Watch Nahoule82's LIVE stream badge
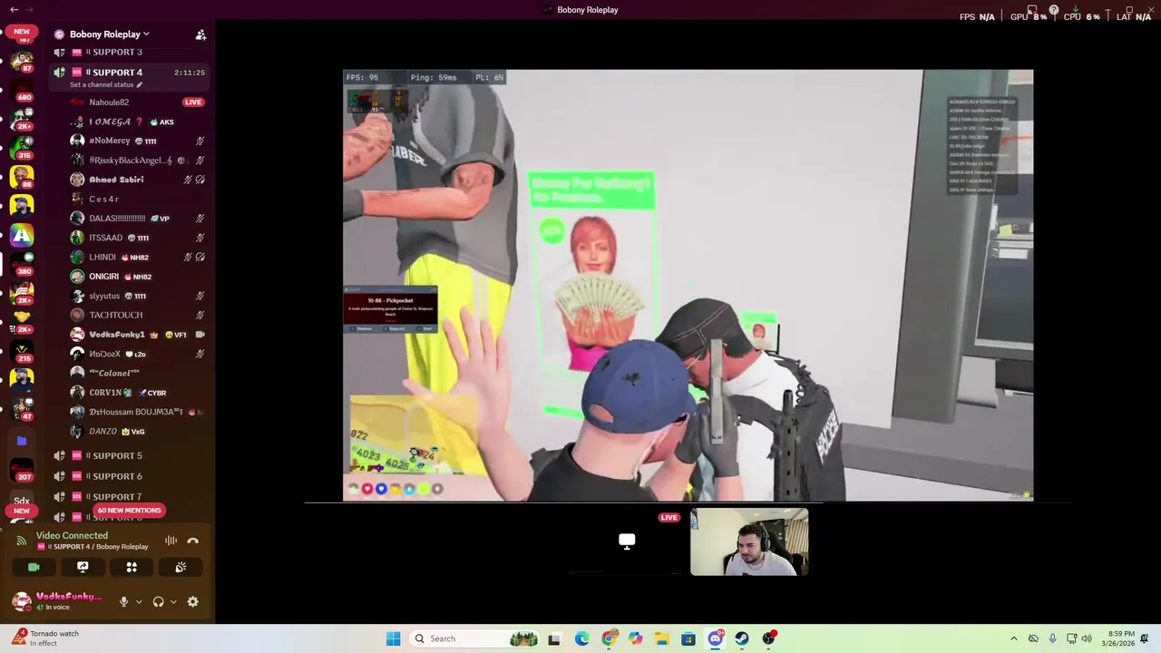The width and height of the screenshot is (1161, 653). [x=192, y=102]
